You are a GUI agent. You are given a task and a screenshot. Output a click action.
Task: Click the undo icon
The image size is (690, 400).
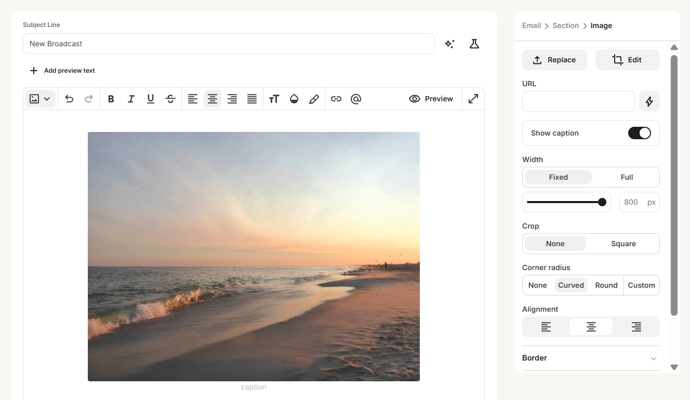pos(69,99)
